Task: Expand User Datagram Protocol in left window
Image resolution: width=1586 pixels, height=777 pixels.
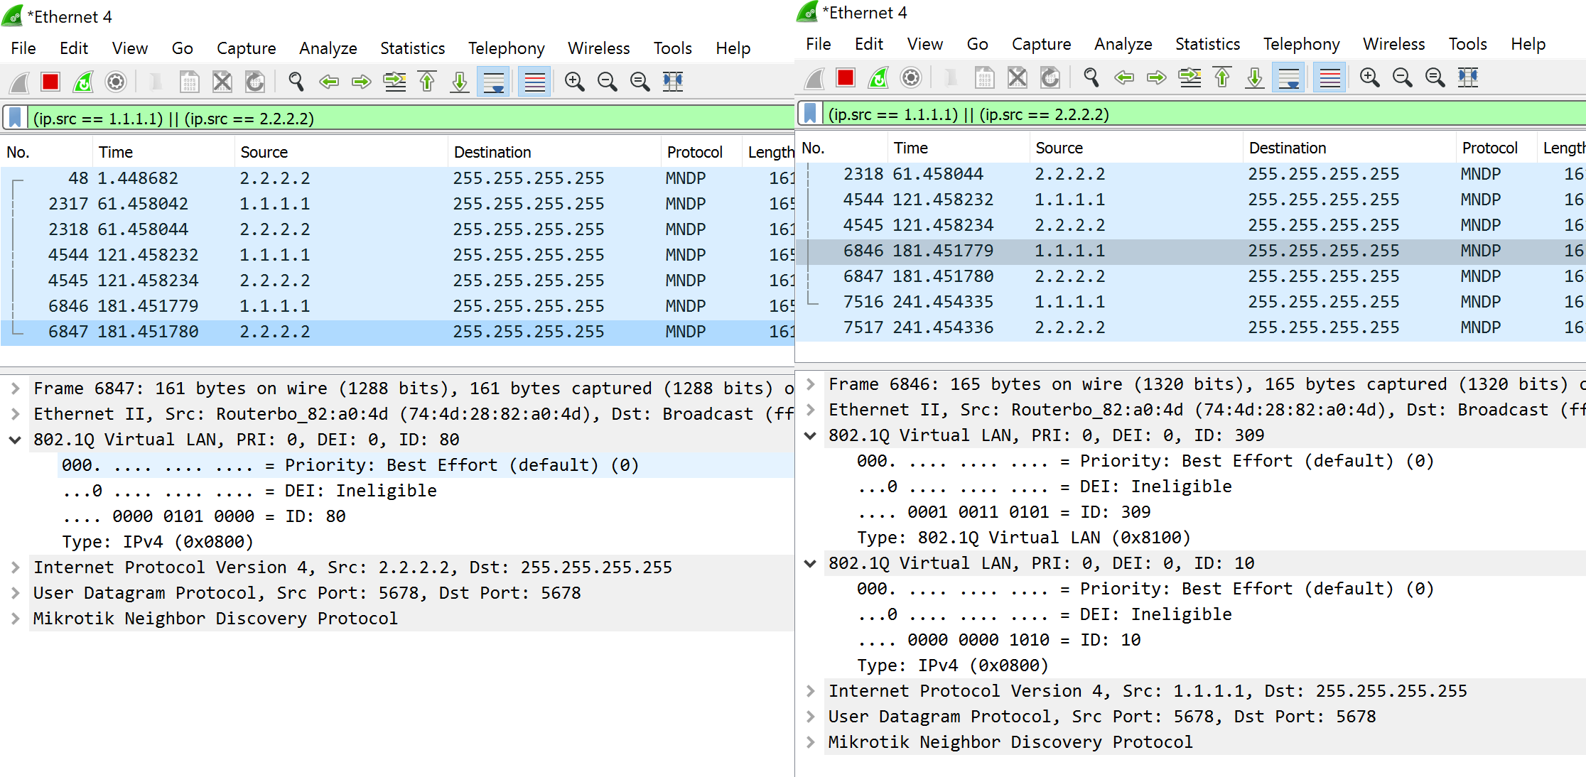Action: (15, 593)
